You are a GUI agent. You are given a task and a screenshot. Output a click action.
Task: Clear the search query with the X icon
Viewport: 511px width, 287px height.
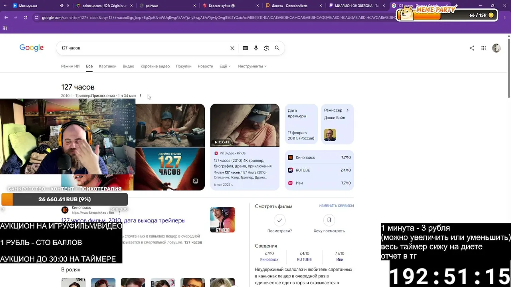[232, 48]
